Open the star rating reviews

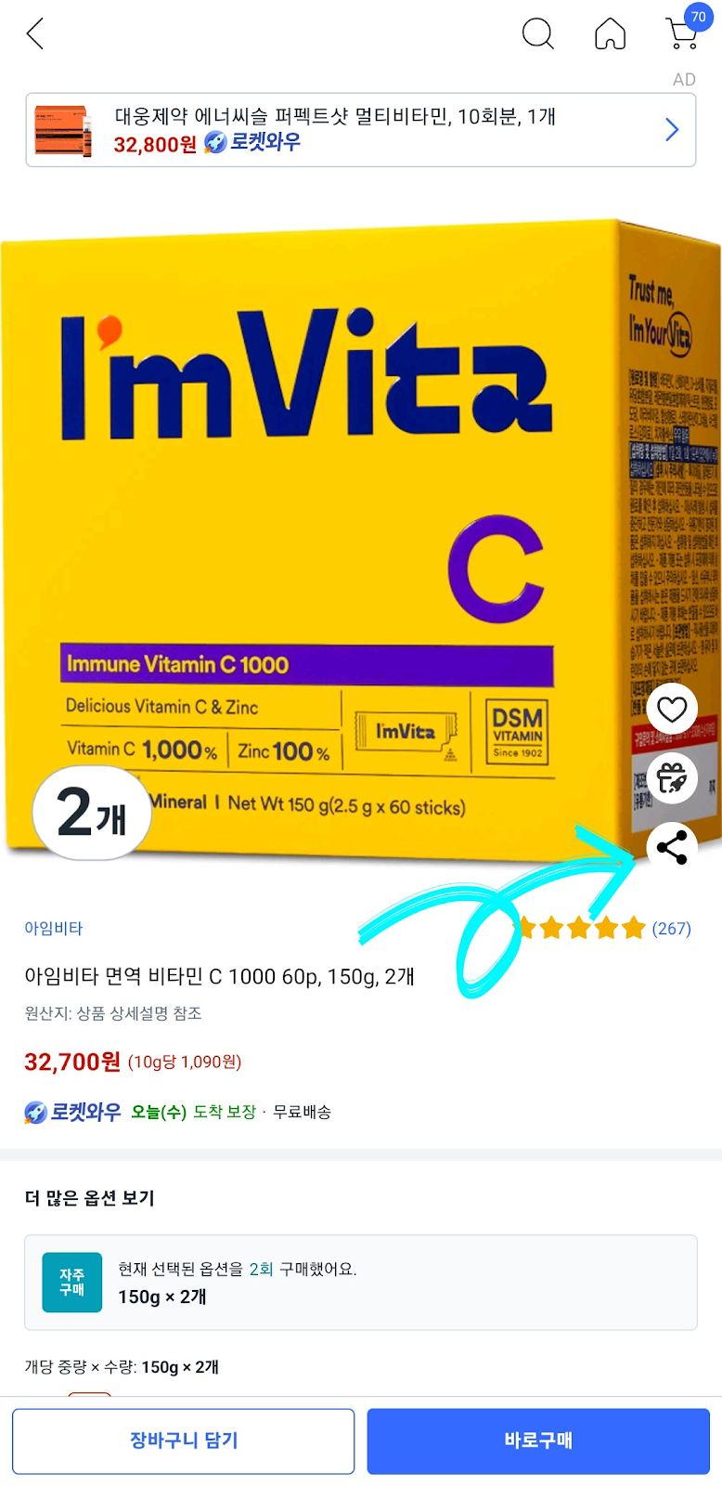pos(579,928)
